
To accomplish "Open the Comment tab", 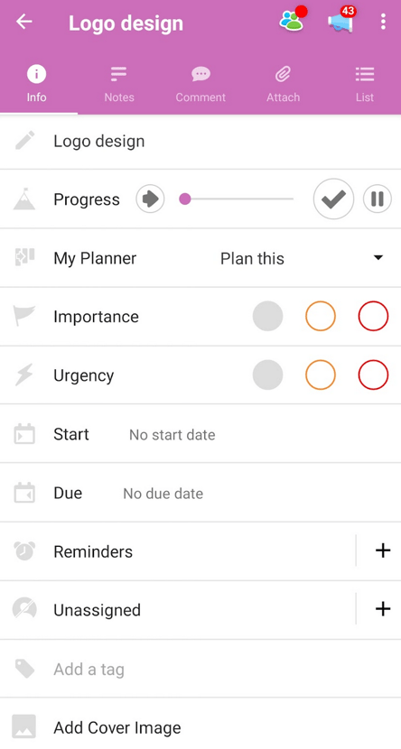I will coord(200,85).
